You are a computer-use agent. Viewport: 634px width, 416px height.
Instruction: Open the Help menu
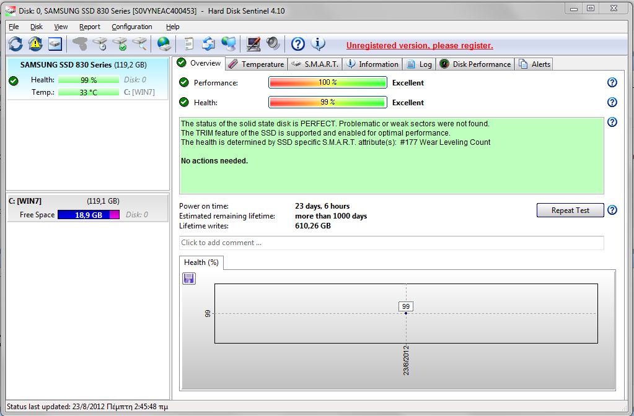pyautogui.click(x=173, y=27)
